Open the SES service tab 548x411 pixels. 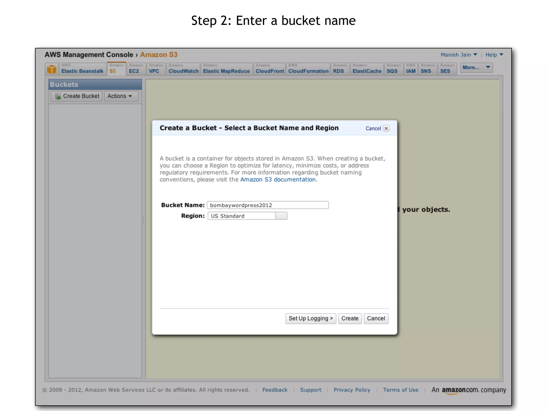coord(447,69)
